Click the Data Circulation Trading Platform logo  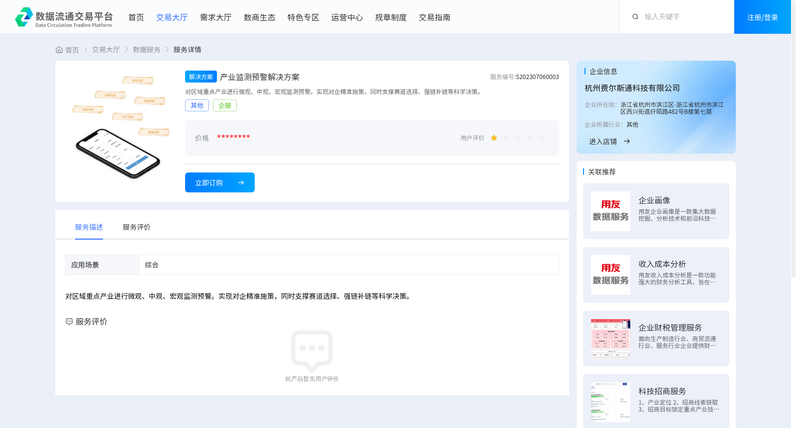[64, 17]
